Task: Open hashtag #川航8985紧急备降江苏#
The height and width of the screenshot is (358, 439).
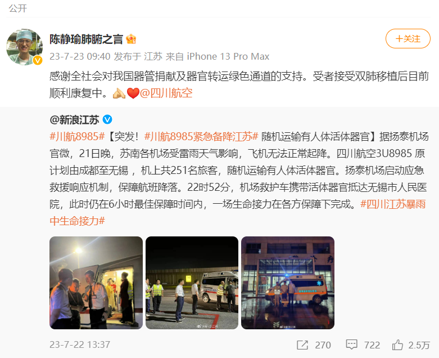Action: 201,137
